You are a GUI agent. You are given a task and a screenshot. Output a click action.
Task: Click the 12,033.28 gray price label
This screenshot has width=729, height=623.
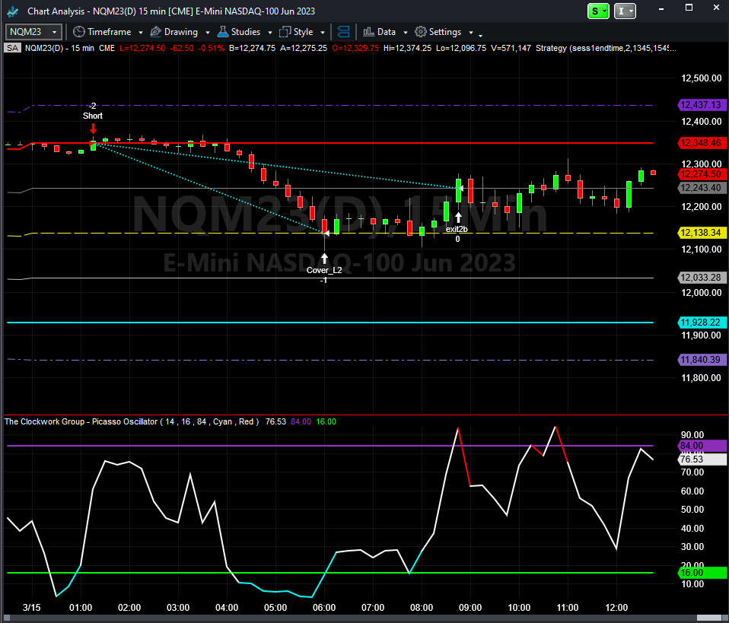[701, 278]
